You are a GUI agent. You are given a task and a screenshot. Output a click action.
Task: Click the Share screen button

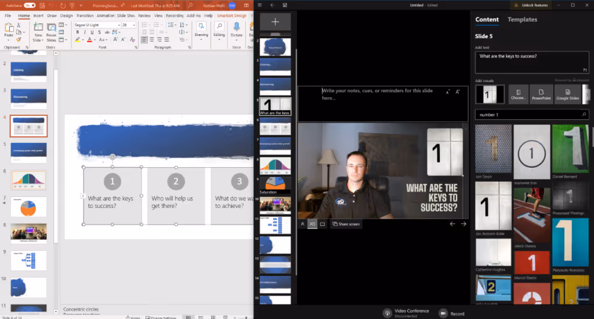click(346, 224)
